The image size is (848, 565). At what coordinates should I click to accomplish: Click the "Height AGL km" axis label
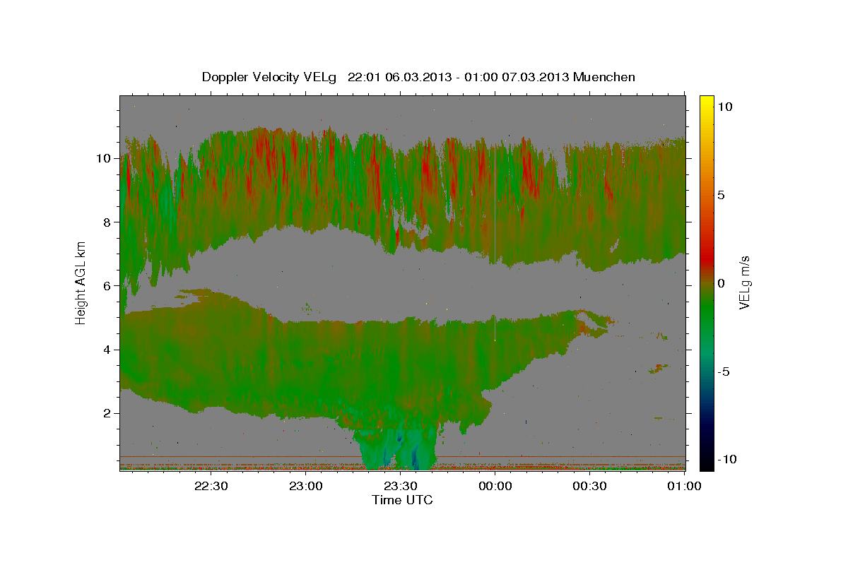pos(81,282)
